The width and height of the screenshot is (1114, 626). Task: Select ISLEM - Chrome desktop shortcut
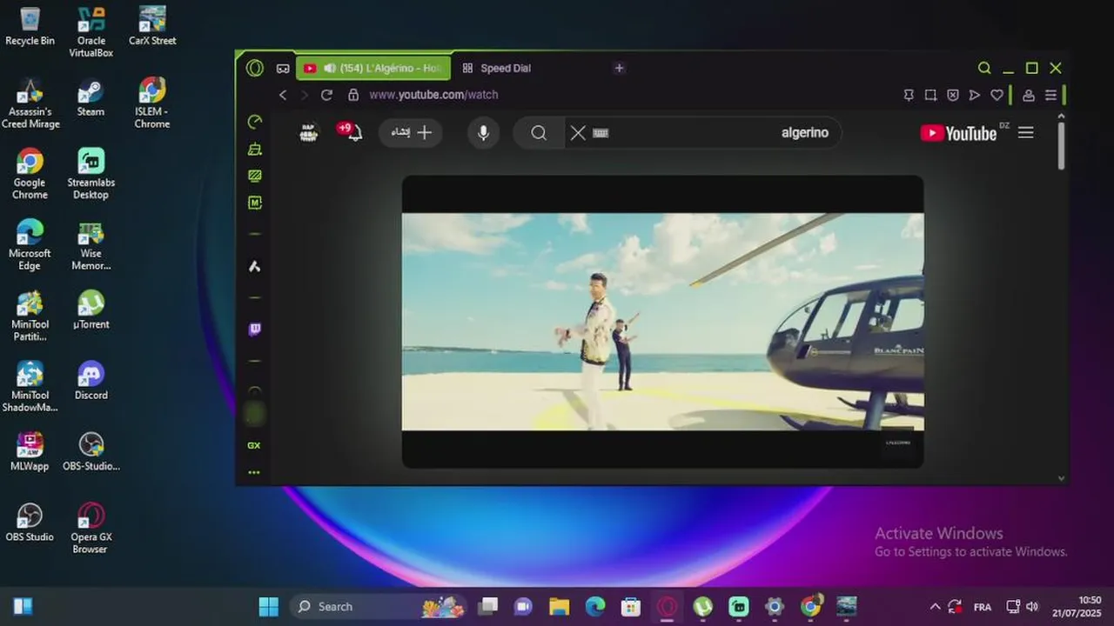click(151, 103)
